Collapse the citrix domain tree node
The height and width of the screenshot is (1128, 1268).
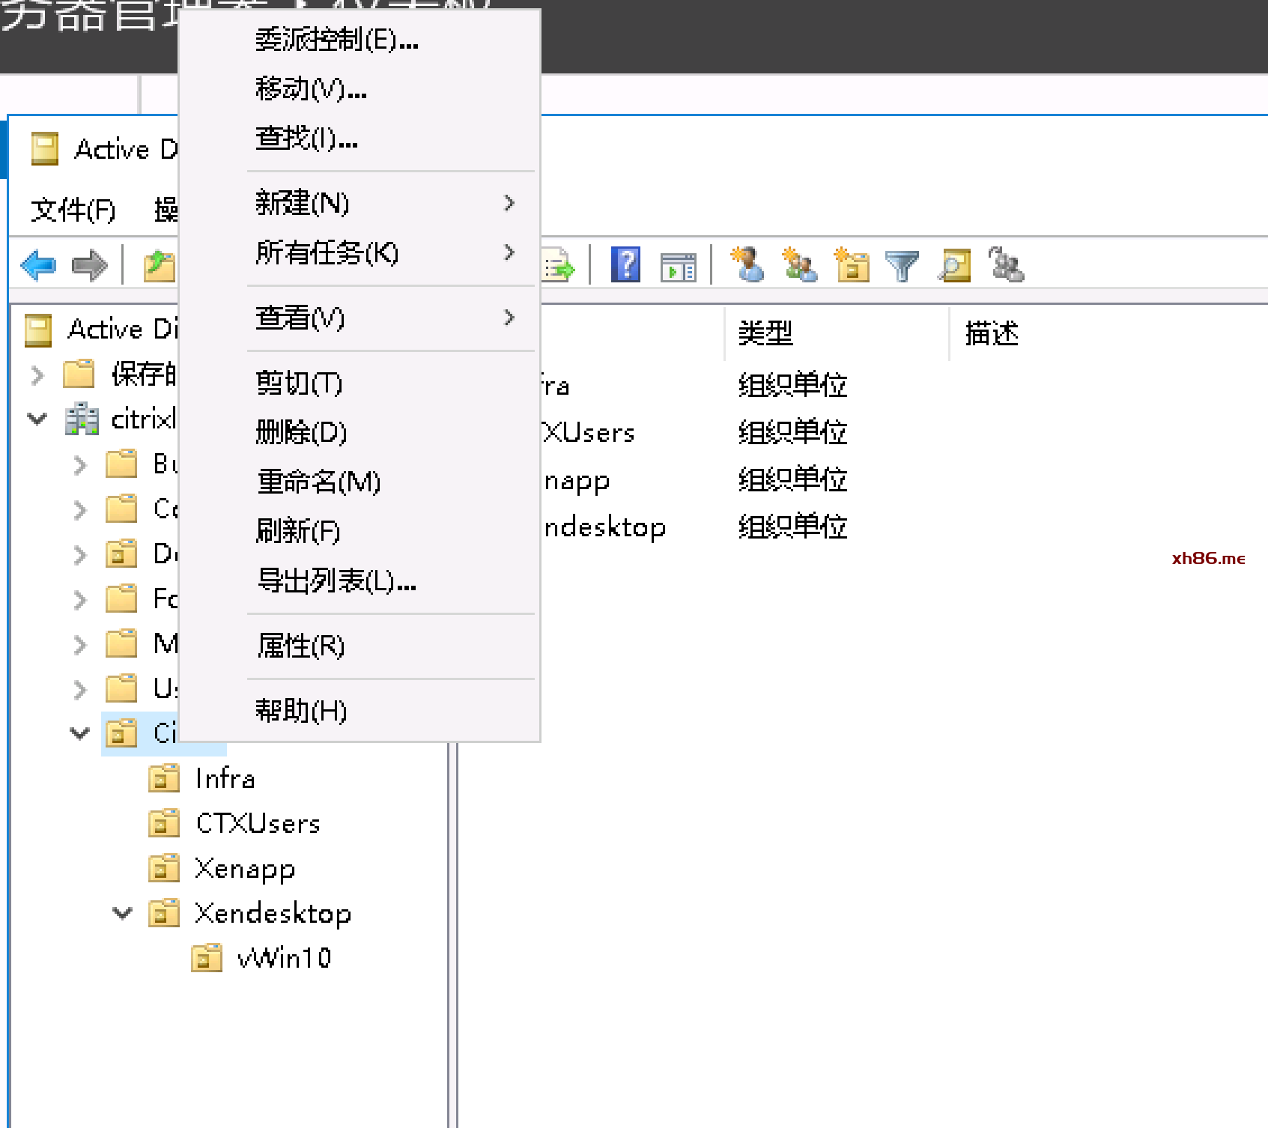(37, 419)
